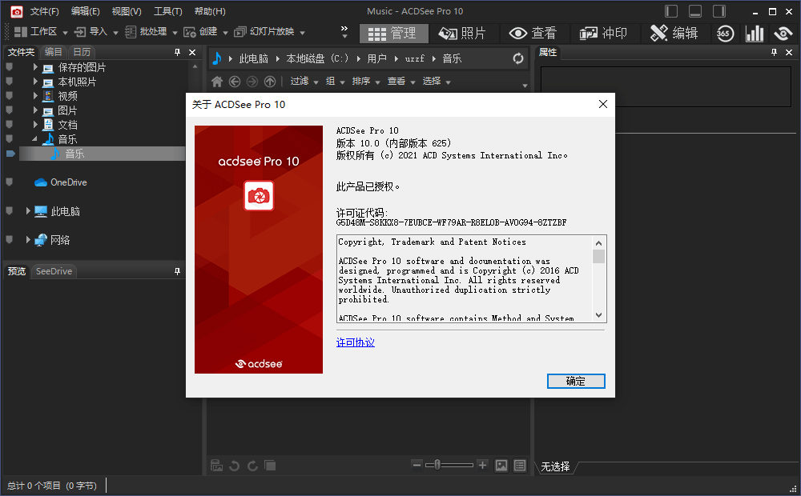
Task: Open View mode
Action: coord(533,34)
